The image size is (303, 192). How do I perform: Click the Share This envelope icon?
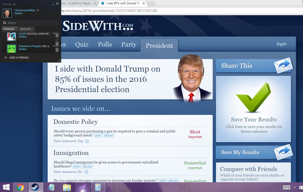pos(283,66)
